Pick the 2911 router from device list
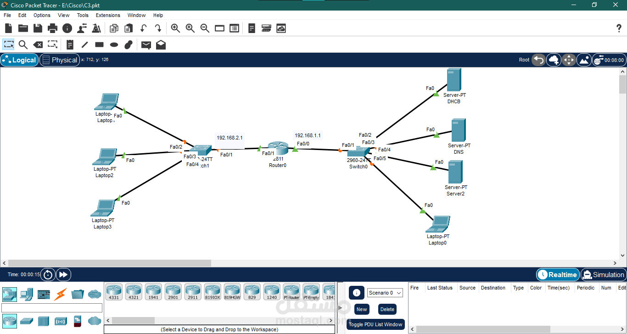This screenshot has height=334, width=627. tap(193, 292)
